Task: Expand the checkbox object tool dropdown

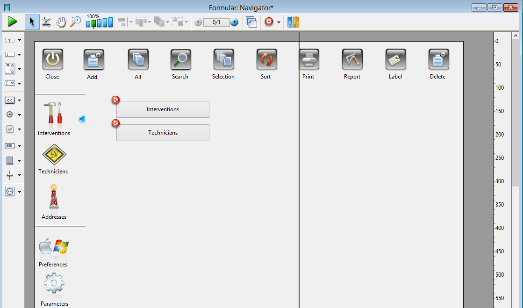Action: click(20, 129)
